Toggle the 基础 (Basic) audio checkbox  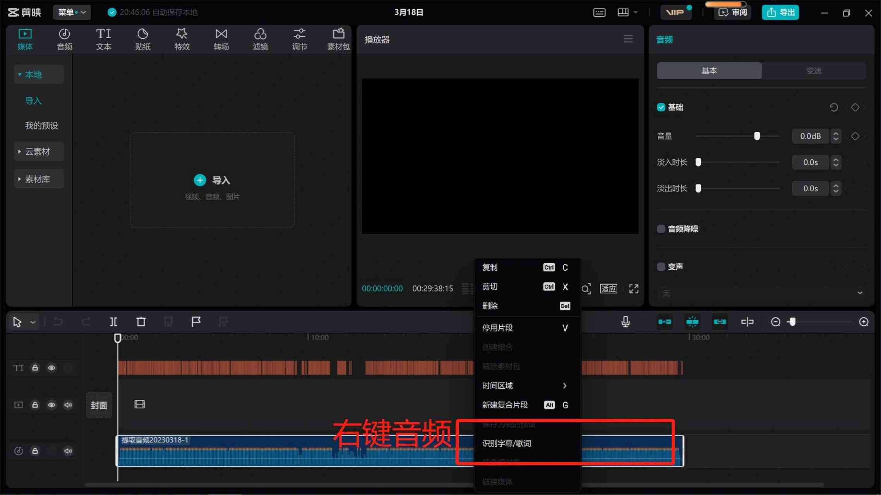pyautogui.click(x=662, y=107)
